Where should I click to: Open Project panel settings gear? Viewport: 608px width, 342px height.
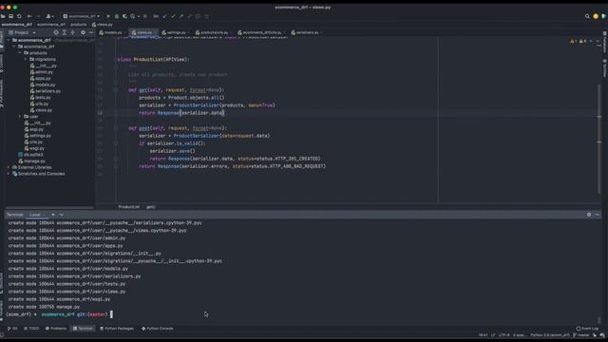point(83,32)
